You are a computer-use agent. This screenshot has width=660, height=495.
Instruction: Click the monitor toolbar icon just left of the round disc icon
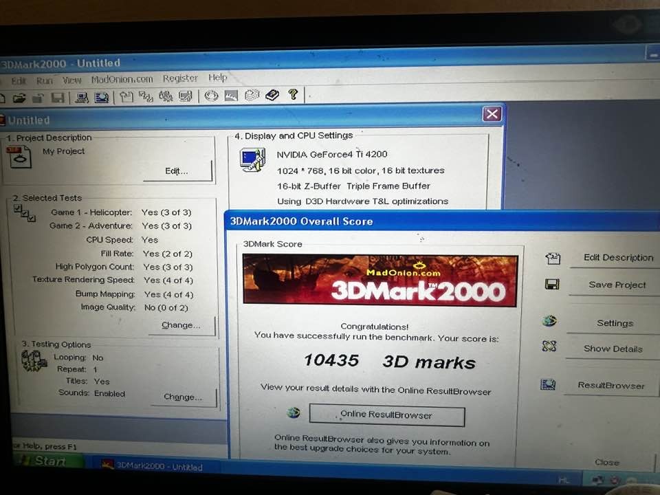pyautogui.click(x=186, y=96)
